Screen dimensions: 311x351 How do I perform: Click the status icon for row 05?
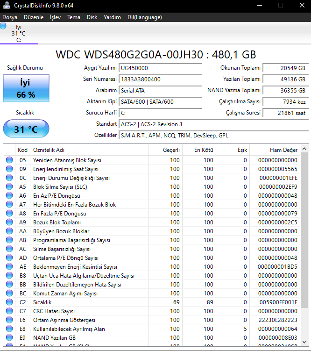[9, 160]
